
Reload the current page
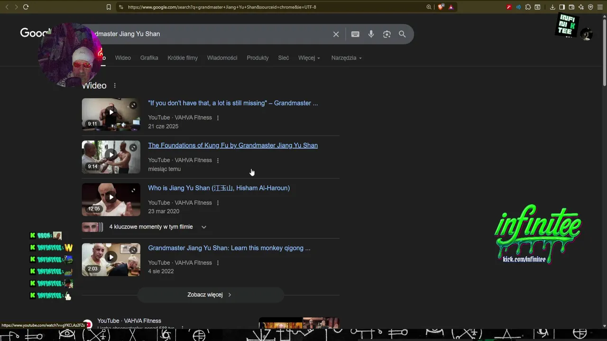(x=26, y=7)
